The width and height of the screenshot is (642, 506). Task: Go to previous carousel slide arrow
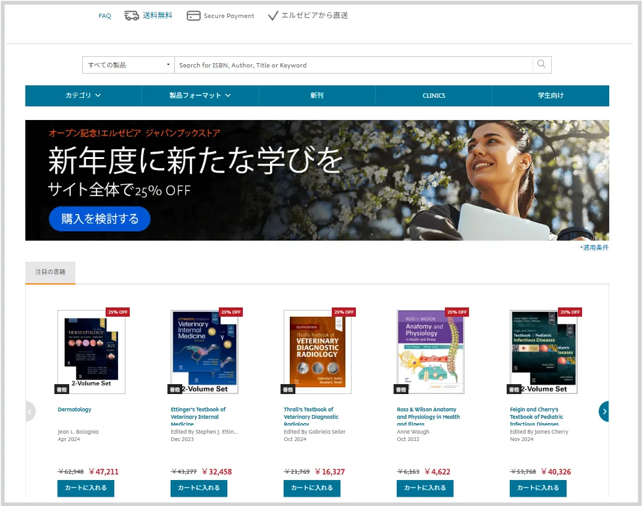coord(30,411)
